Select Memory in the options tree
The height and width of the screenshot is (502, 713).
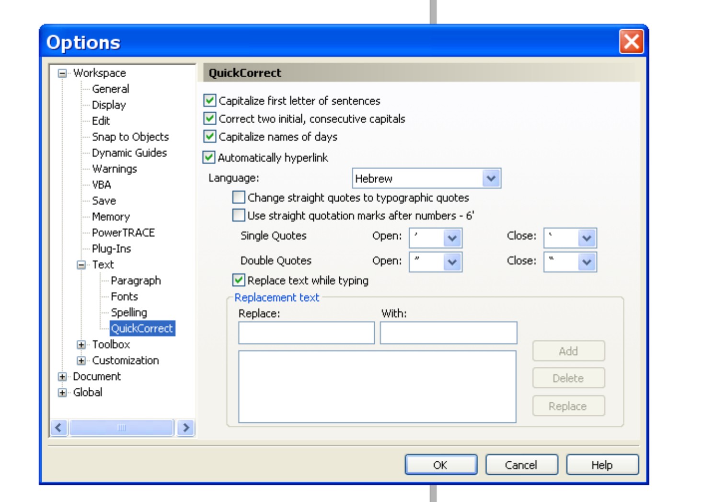click(x=111, y=216)
